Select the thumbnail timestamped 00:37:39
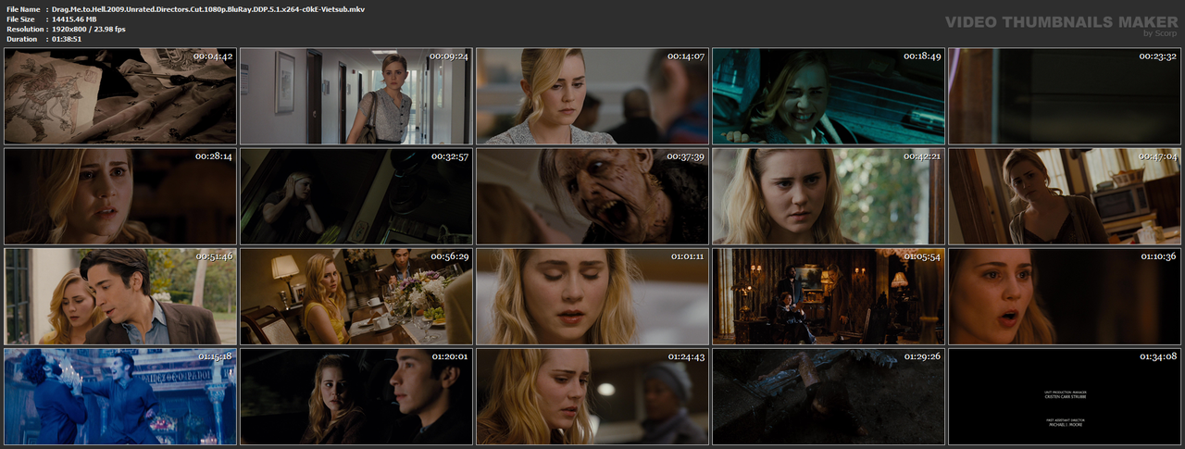The image size is (1185, 449). [x=592, y=196]
